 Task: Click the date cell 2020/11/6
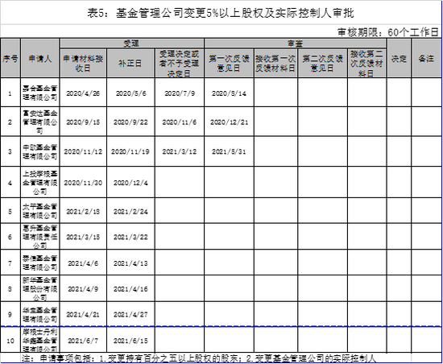coord(180,122)
